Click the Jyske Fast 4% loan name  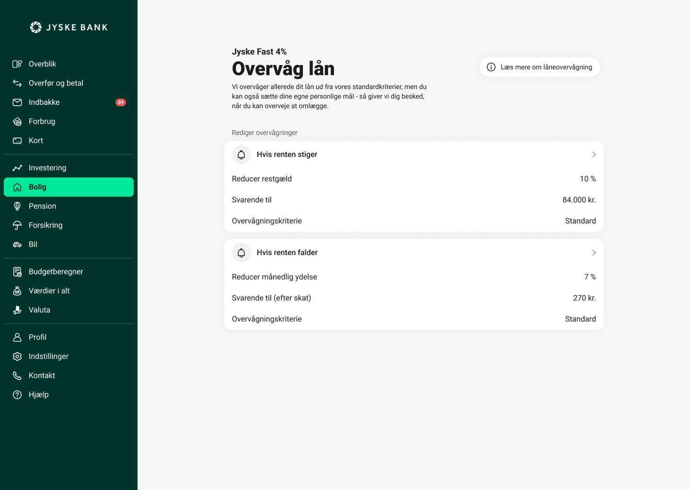(259, 52)
